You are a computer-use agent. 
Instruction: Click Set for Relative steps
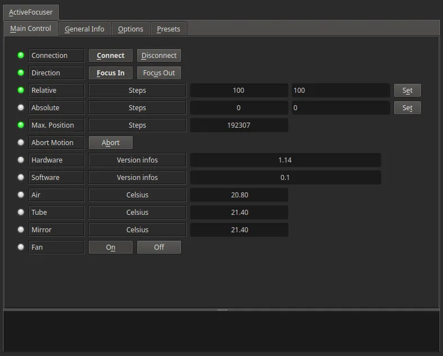pyautogui.click(x=408, y=91)
